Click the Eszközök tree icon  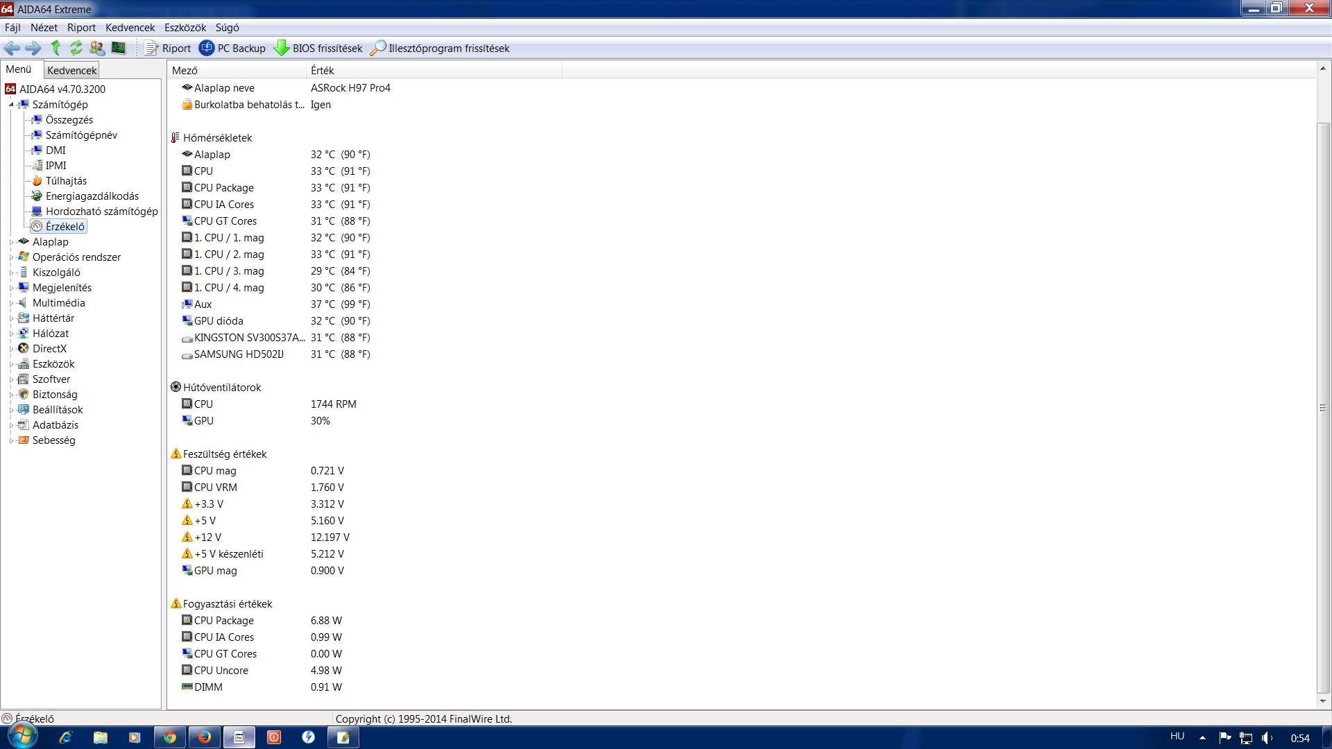click(24, 364)
